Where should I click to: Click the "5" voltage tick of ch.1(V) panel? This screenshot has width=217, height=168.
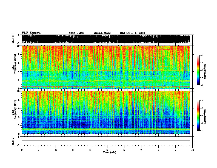[x=19, y=35]
